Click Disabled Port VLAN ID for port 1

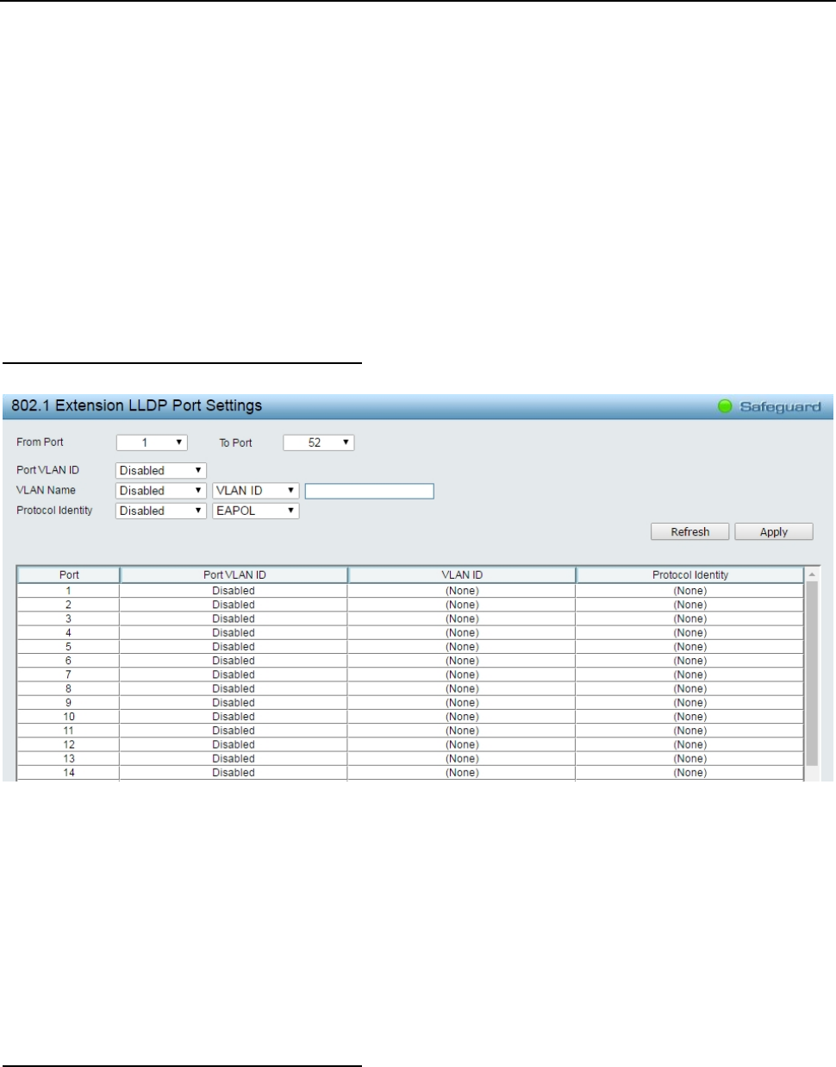(234, 591)
